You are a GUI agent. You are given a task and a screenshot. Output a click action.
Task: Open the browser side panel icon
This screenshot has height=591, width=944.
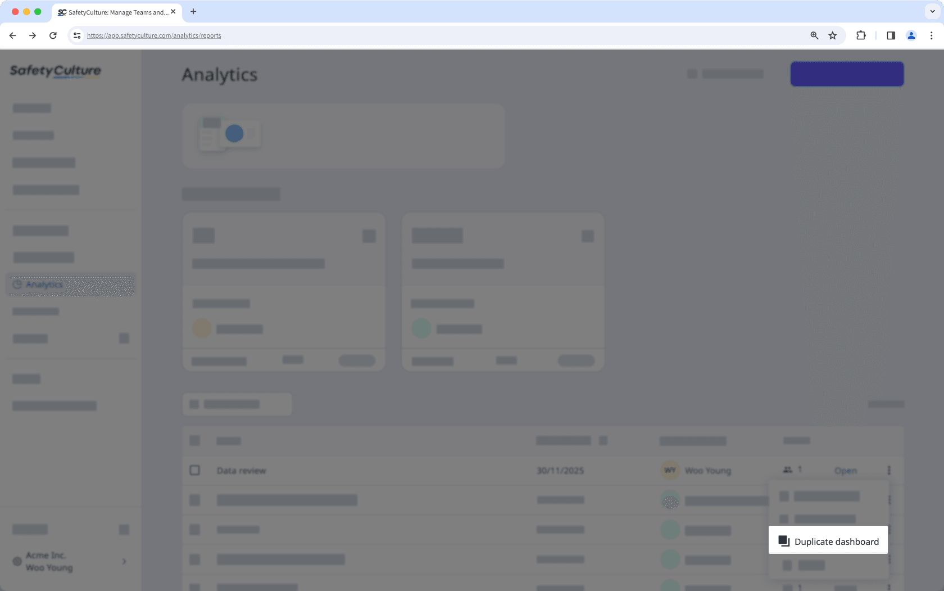[890, 35]
